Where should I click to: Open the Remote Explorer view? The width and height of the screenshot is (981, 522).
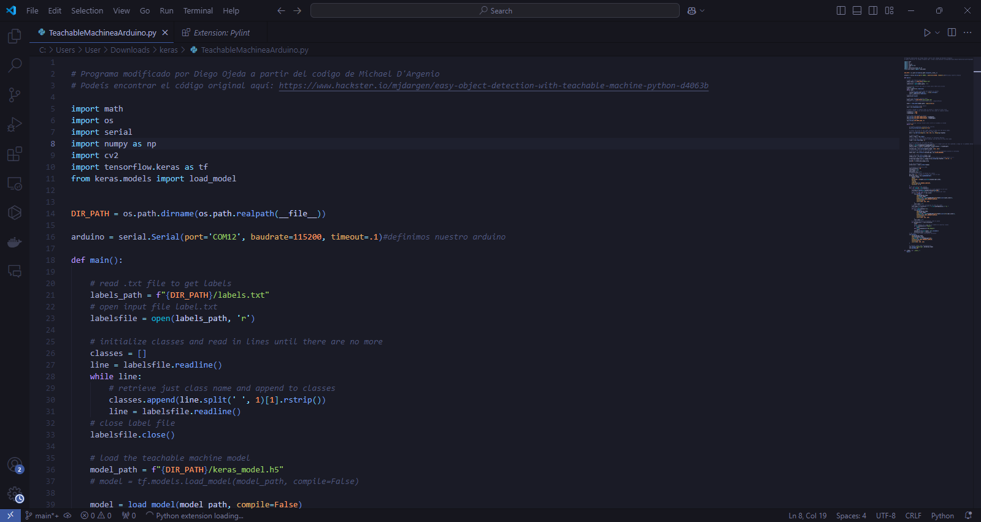tap(15, 183)
